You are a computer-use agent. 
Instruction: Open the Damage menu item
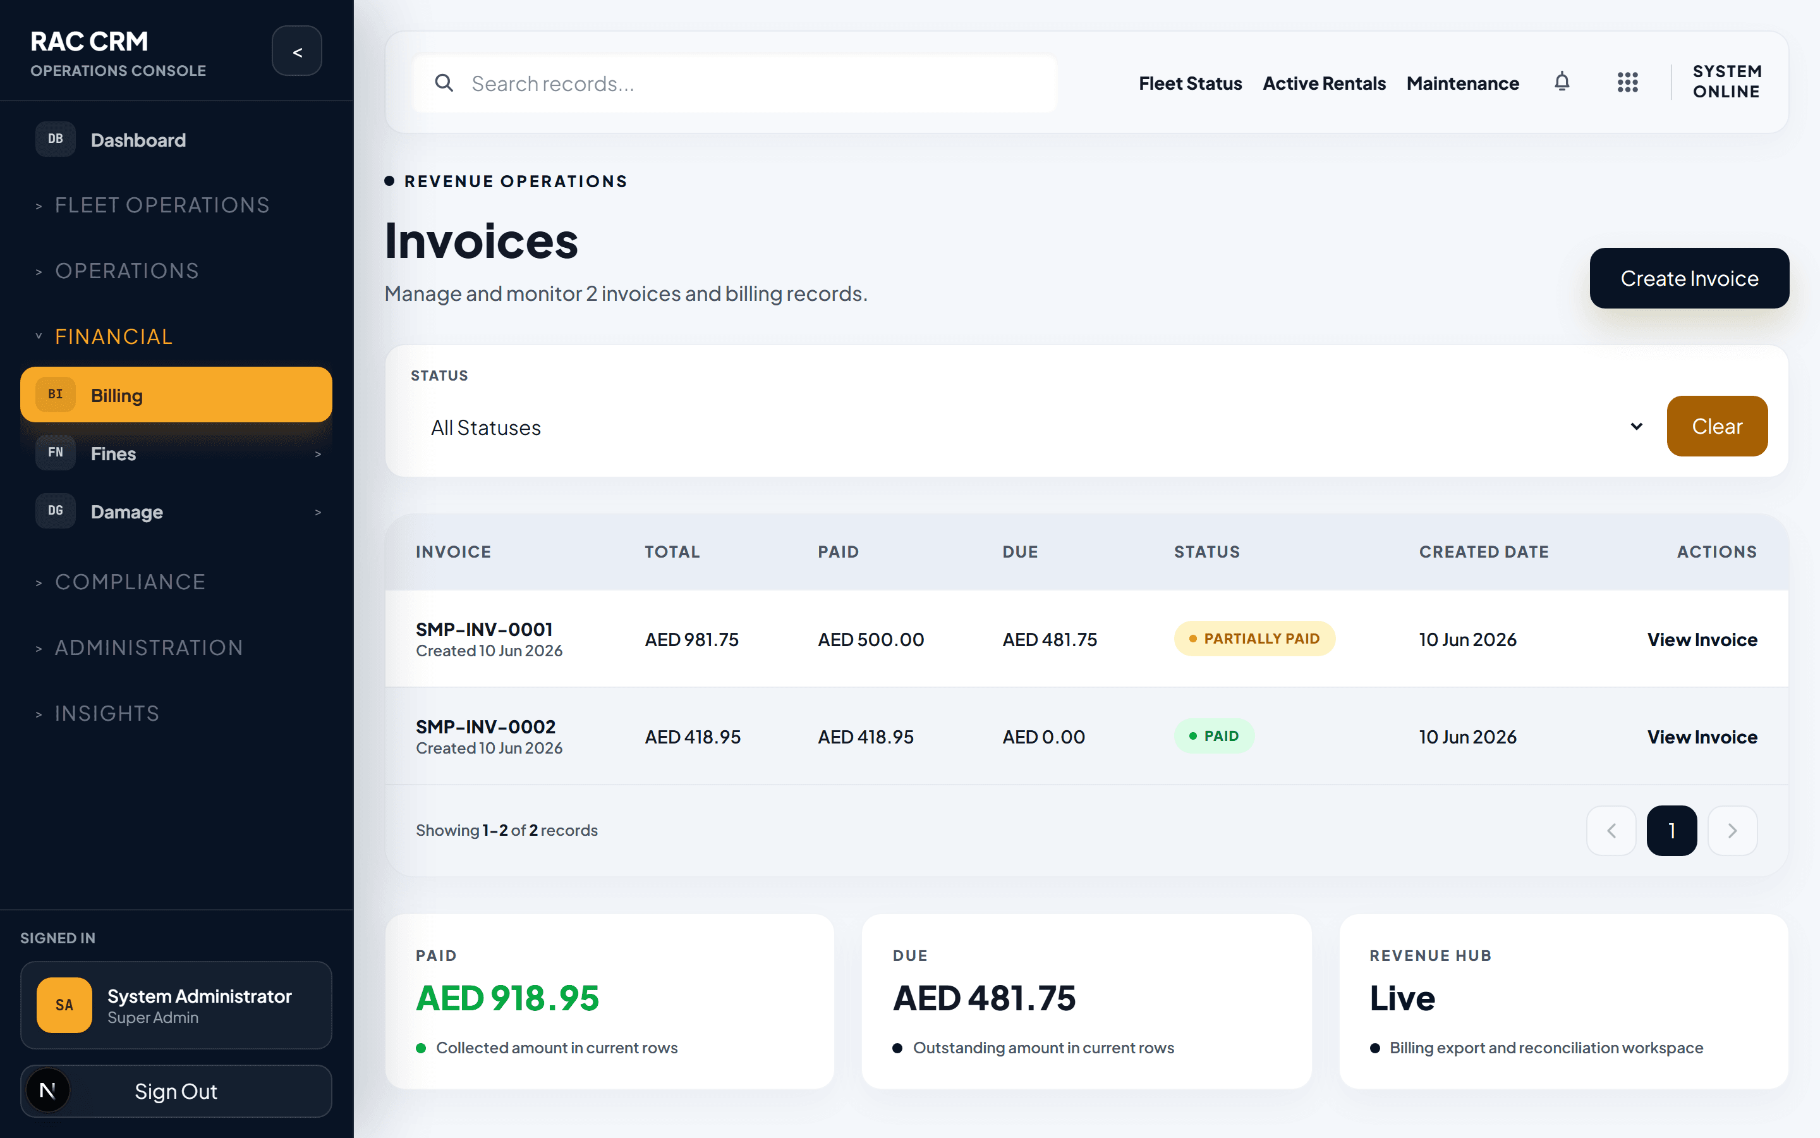176,512
